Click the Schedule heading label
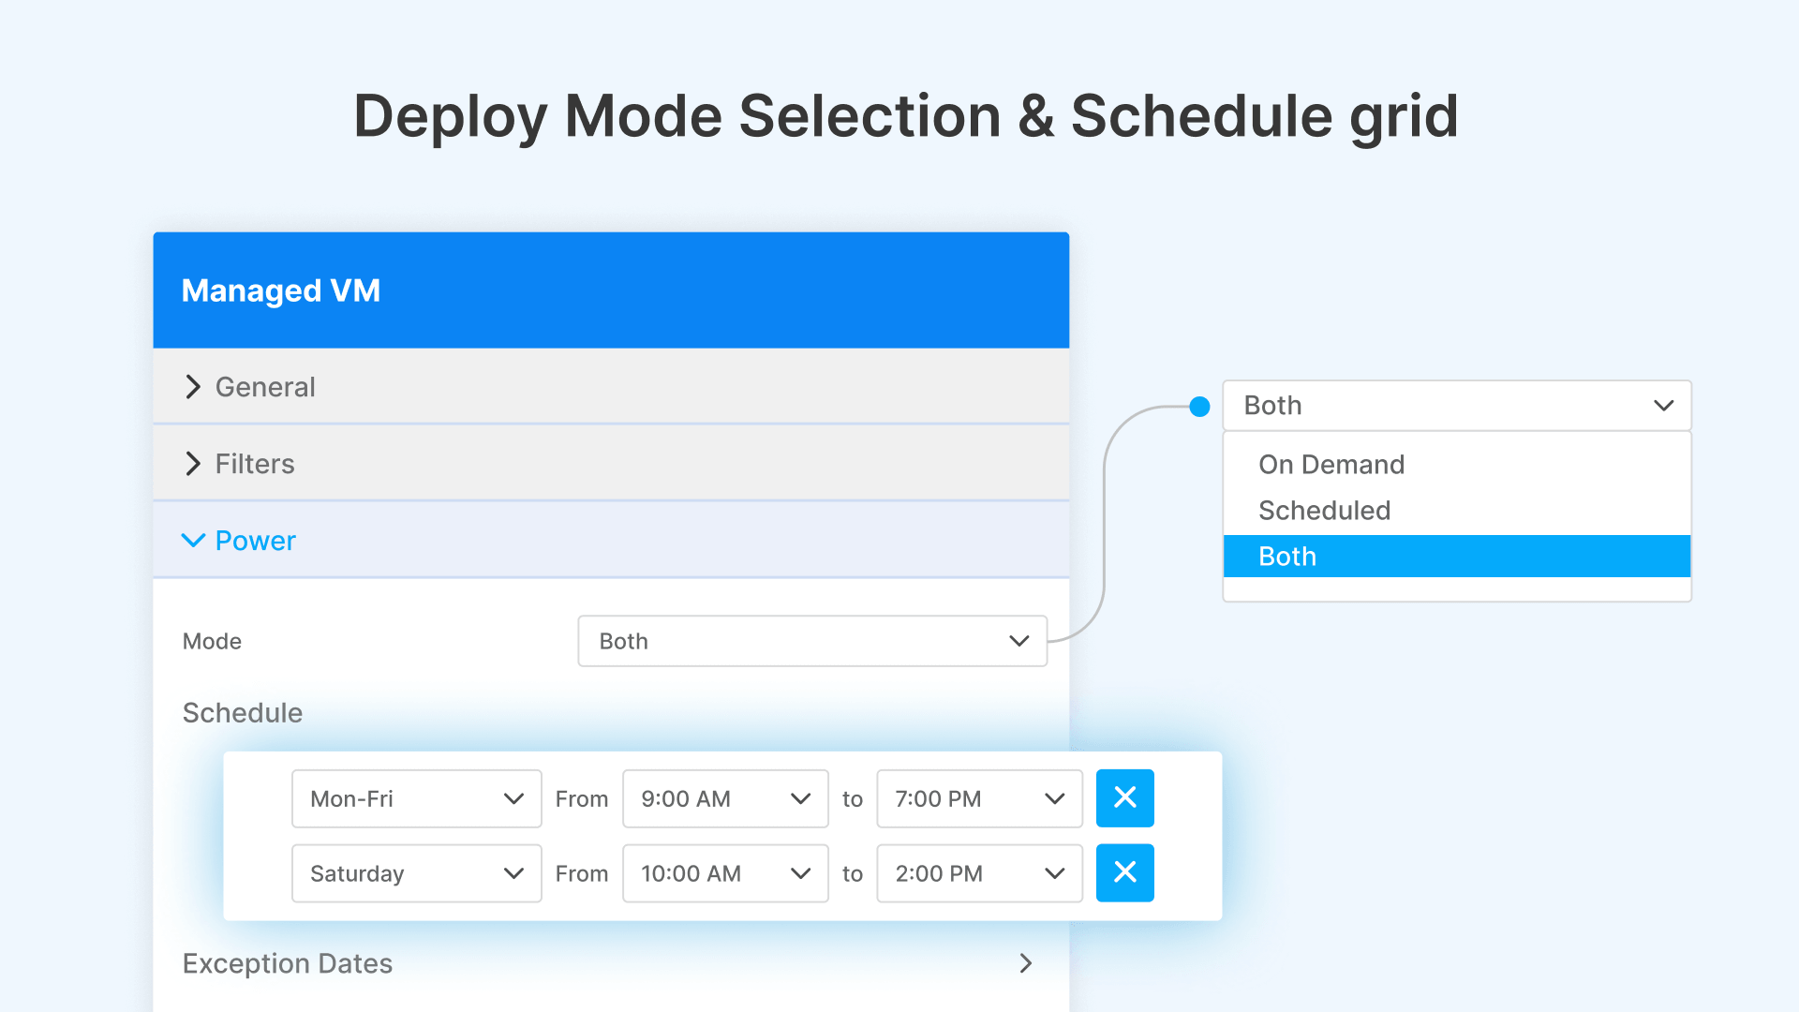 pyautogui.click(x=243, y=713)
